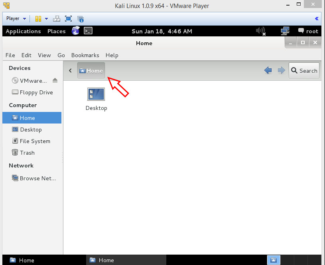Open the Player dropdown menu

[x=16, y=18]
